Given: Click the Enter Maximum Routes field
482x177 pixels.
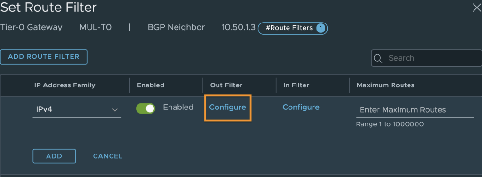Looking at the screenshot, I should point(415,110).
